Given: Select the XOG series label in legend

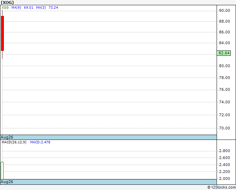Looking at the screenshot, I should (x=5, y=8).
